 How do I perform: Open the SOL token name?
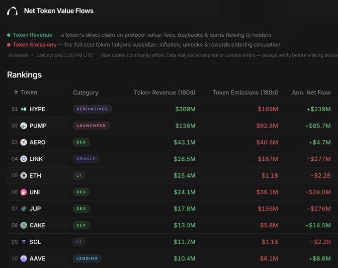click(x=35, y=242)
